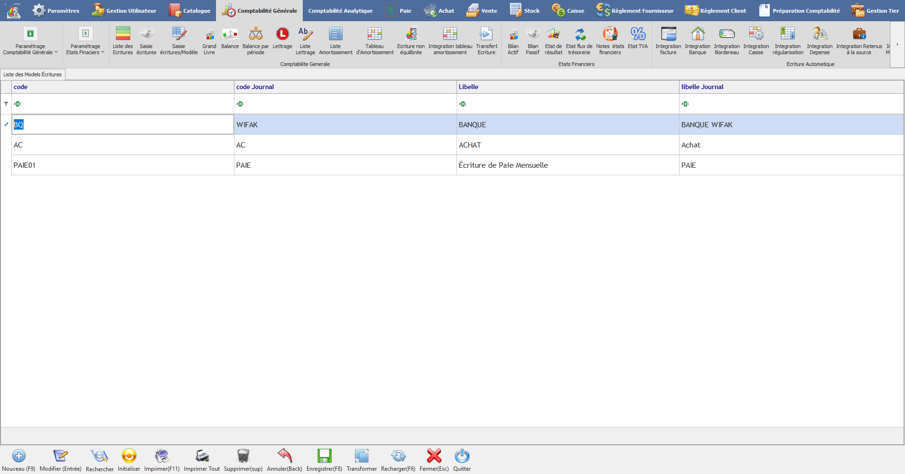The height and width of the screenshot is (474, 905).
Task: Launch Balance par période
Action: [256, 41]
